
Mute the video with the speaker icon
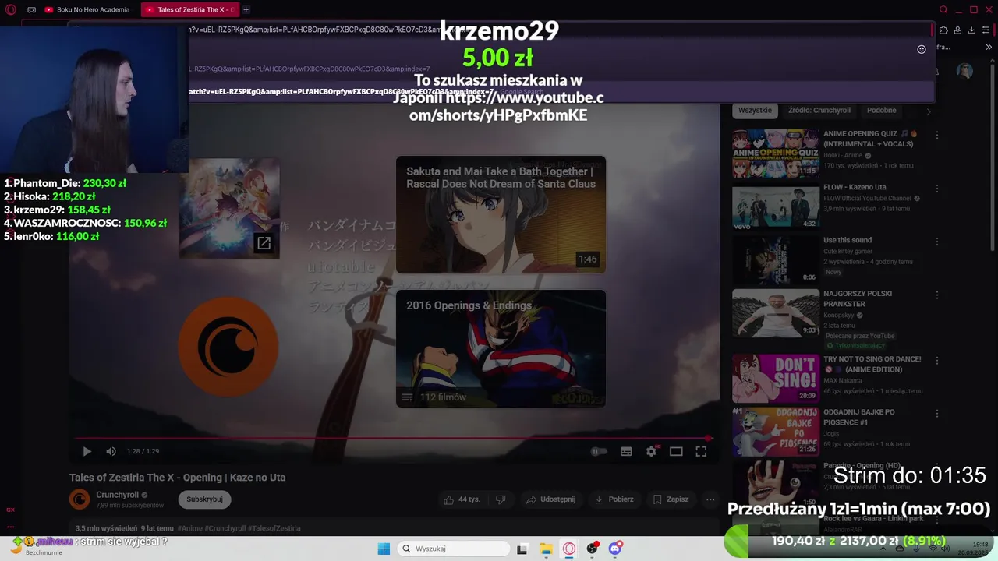coord(111,451)
